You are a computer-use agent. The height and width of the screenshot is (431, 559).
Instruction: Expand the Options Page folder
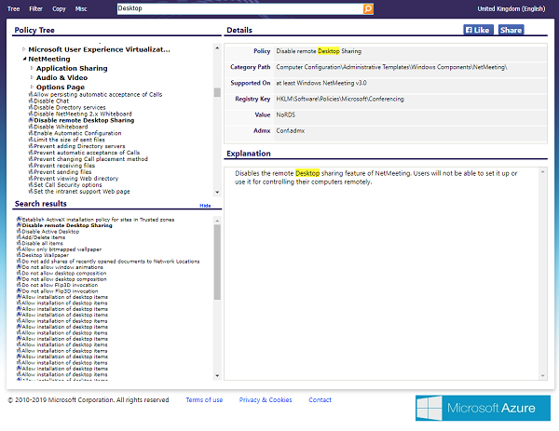coord(32,87)
